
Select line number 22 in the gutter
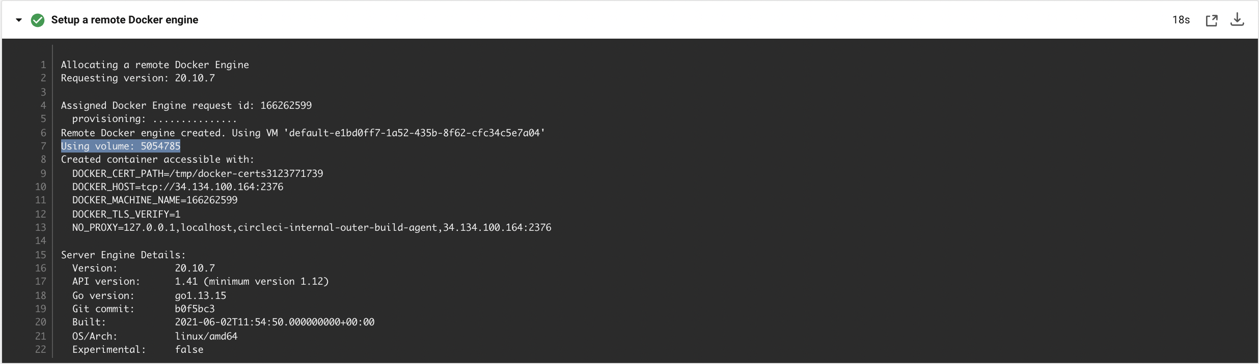click(41, 350)
